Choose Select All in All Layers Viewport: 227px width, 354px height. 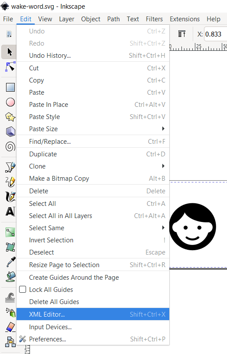[93, 215]
